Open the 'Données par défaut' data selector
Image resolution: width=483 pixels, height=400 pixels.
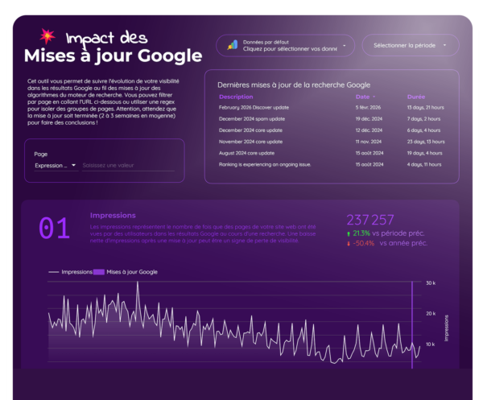(285, 45)
